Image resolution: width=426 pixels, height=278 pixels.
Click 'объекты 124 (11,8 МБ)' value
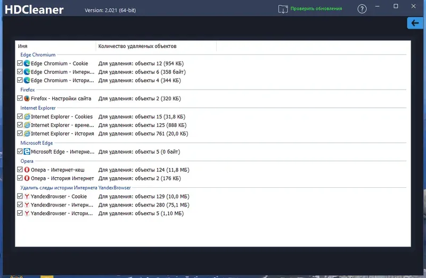[x=162, y=170]
